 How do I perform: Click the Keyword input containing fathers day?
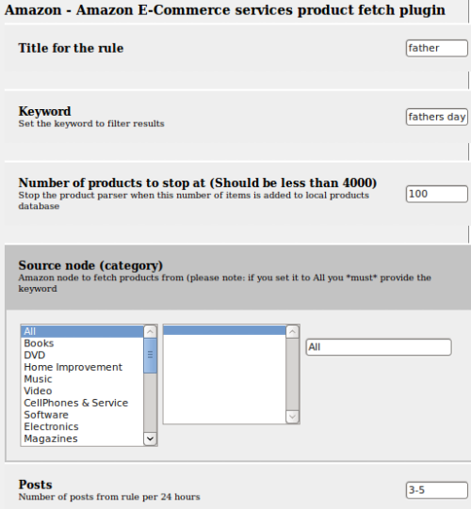(436, 117)
